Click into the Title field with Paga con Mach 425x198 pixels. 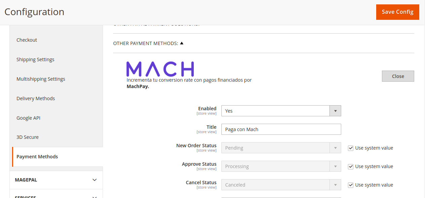[x=281, y=129]
